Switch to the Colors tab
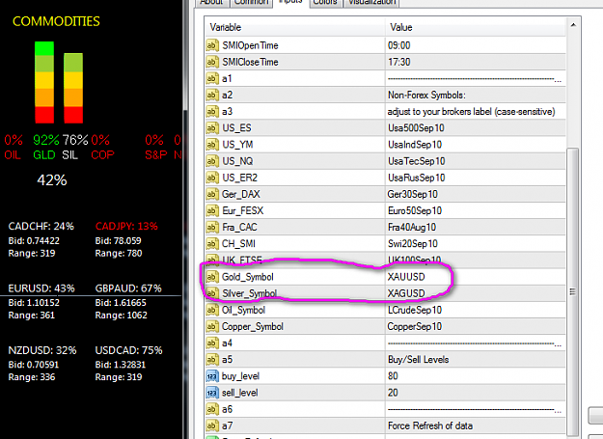 [325, 2]
